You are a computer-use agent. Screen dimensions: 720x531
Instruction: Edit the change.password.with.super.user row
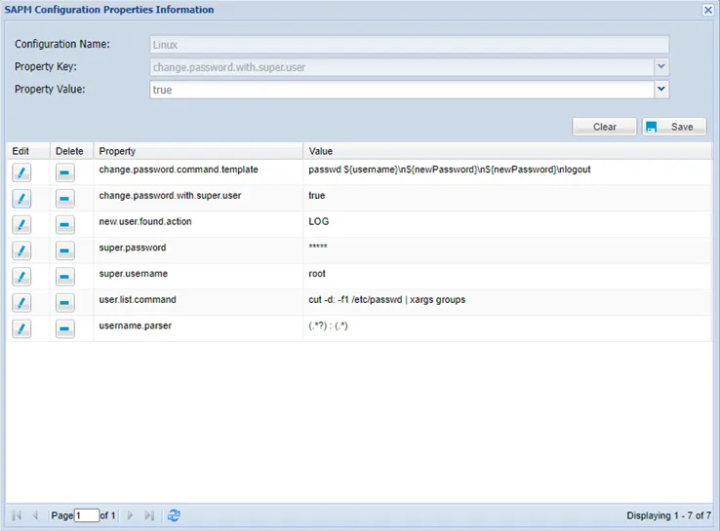[x=21, y=199]
